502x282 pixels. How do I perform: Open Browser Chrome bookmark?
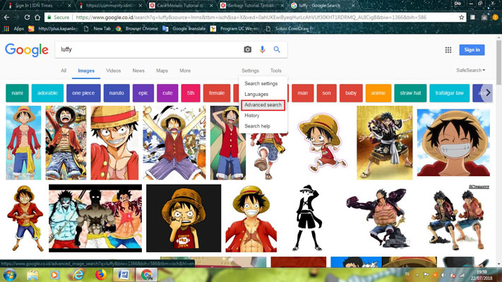(x=137, y=28)
